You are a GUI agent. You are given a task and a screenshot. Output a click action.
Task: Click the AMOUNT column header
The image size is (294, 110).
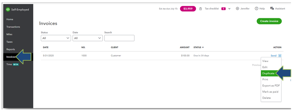click(x=185, y=47)
